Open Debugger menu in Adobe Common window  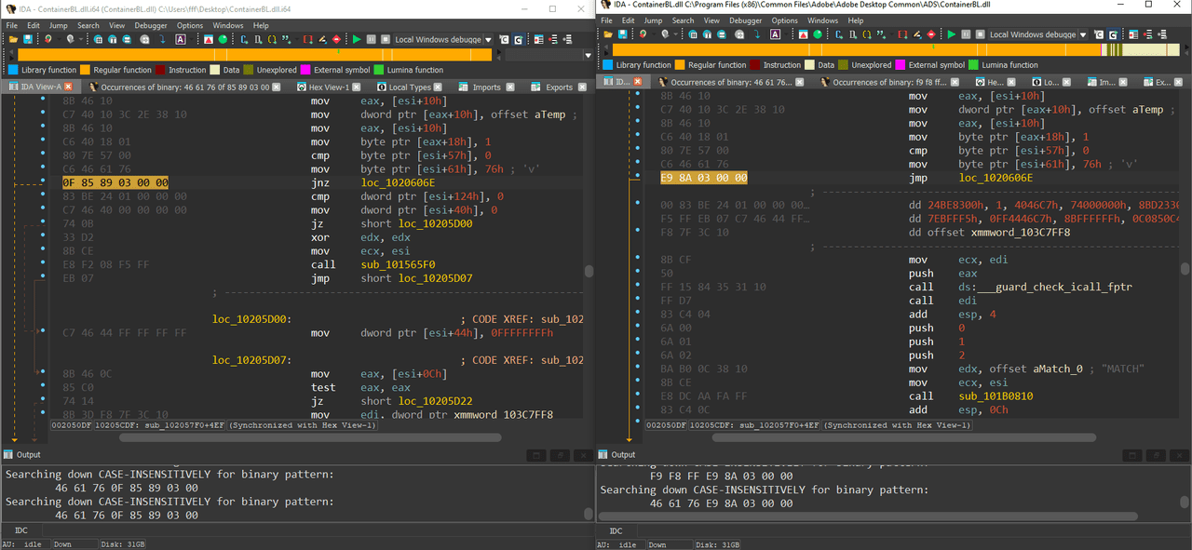tap(744, 20)
